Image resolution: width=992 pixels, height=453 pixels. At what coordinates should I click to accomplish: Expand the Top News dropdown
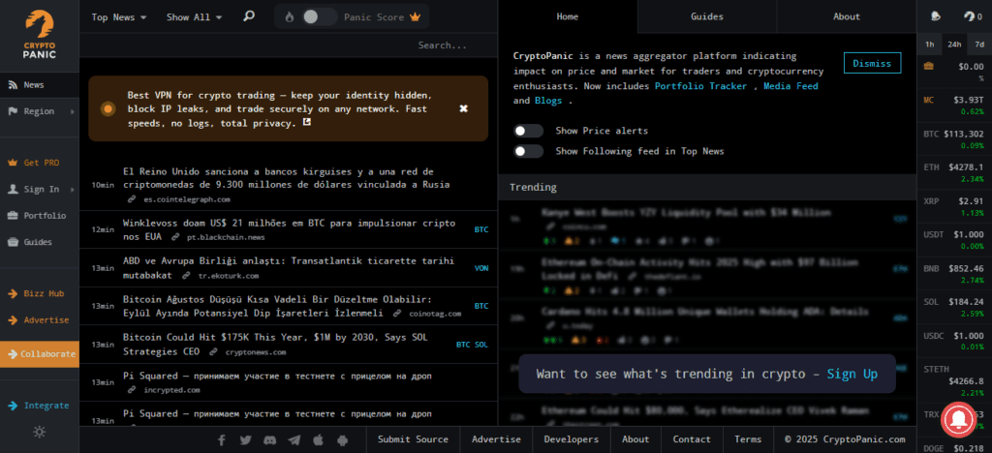[x=119, y=17]
